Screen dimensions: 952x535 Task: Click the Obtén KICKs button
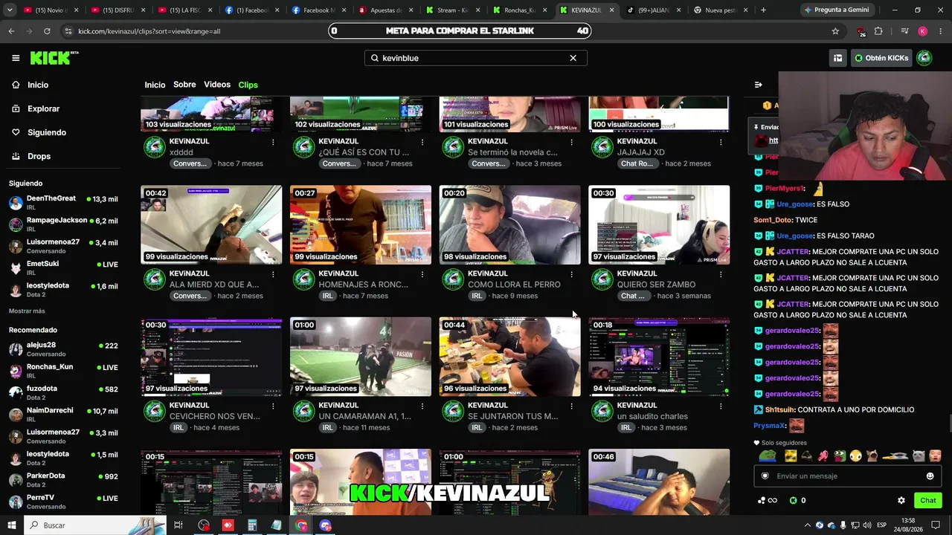(x=881, y=58)
